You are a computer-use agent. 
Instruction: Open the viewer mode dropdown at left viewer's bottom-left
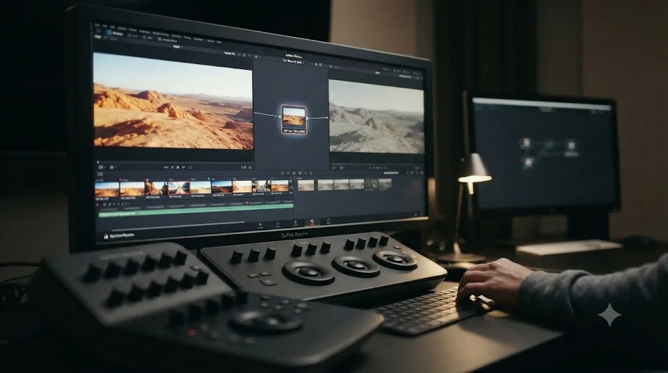(101, 167)
